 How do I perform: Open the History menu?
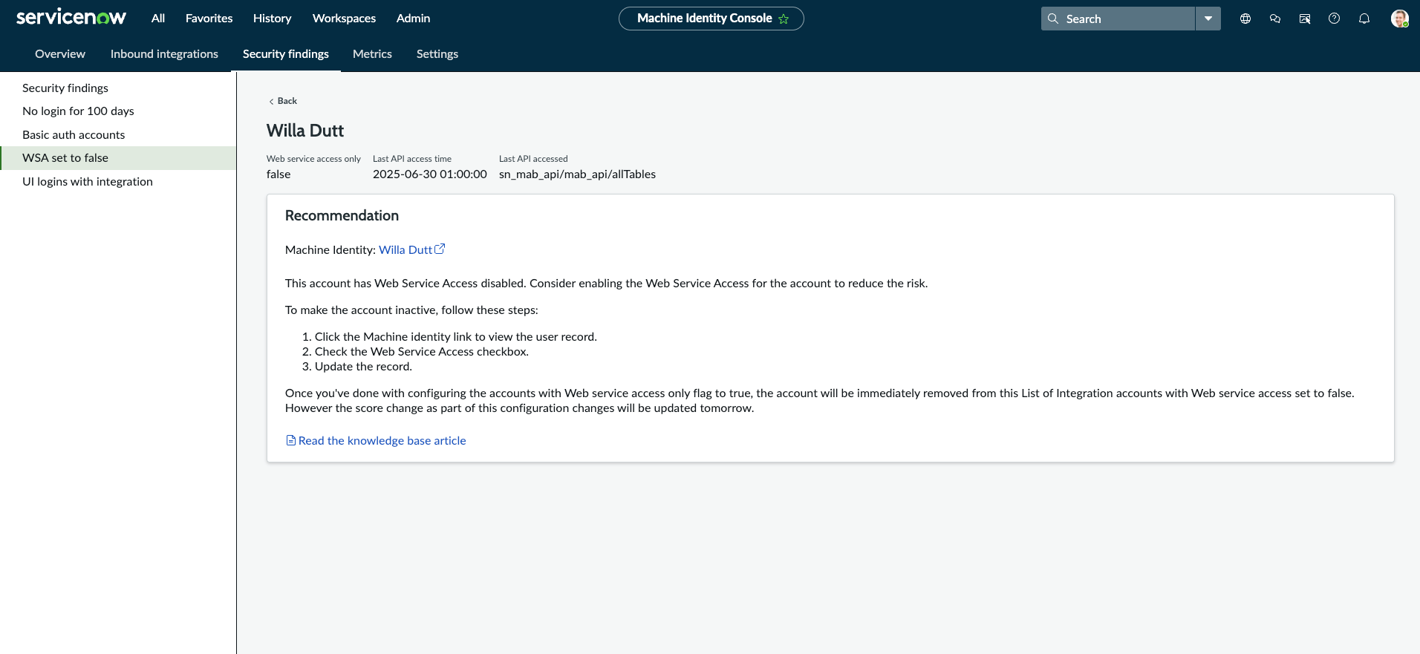(272, 18)
